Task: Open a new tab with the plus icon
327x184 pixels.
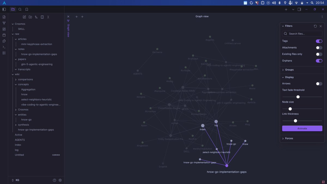Action: pos(286,9)
